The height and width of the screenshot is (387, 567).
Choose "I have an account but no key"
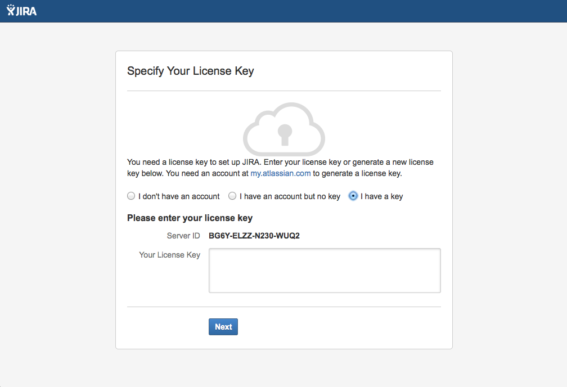click(x=232, y=196)
